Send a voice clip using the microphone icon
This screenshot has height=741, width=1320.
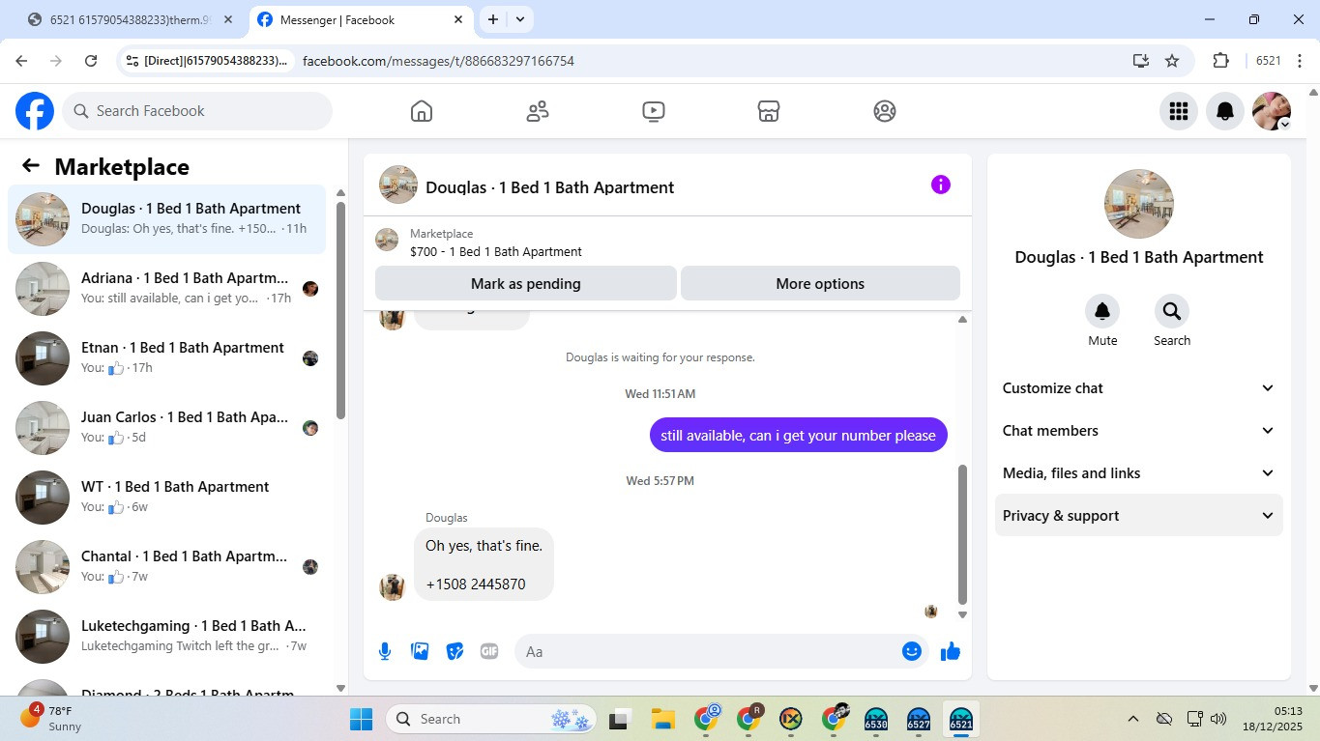tap(385, 651)
